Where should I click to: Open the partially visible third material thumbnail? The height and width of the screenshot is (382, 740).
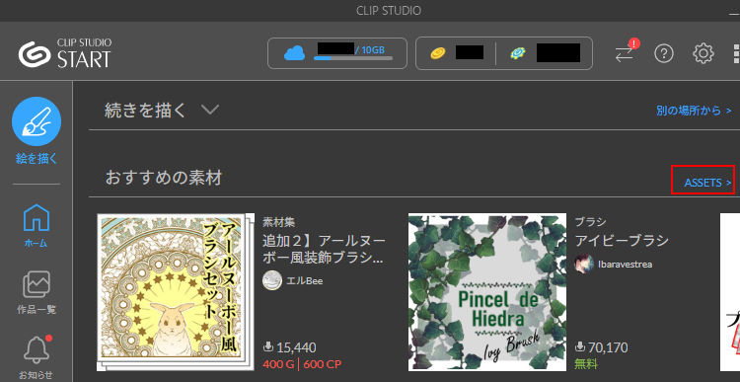pyautogui.click(x=730, y=292)
